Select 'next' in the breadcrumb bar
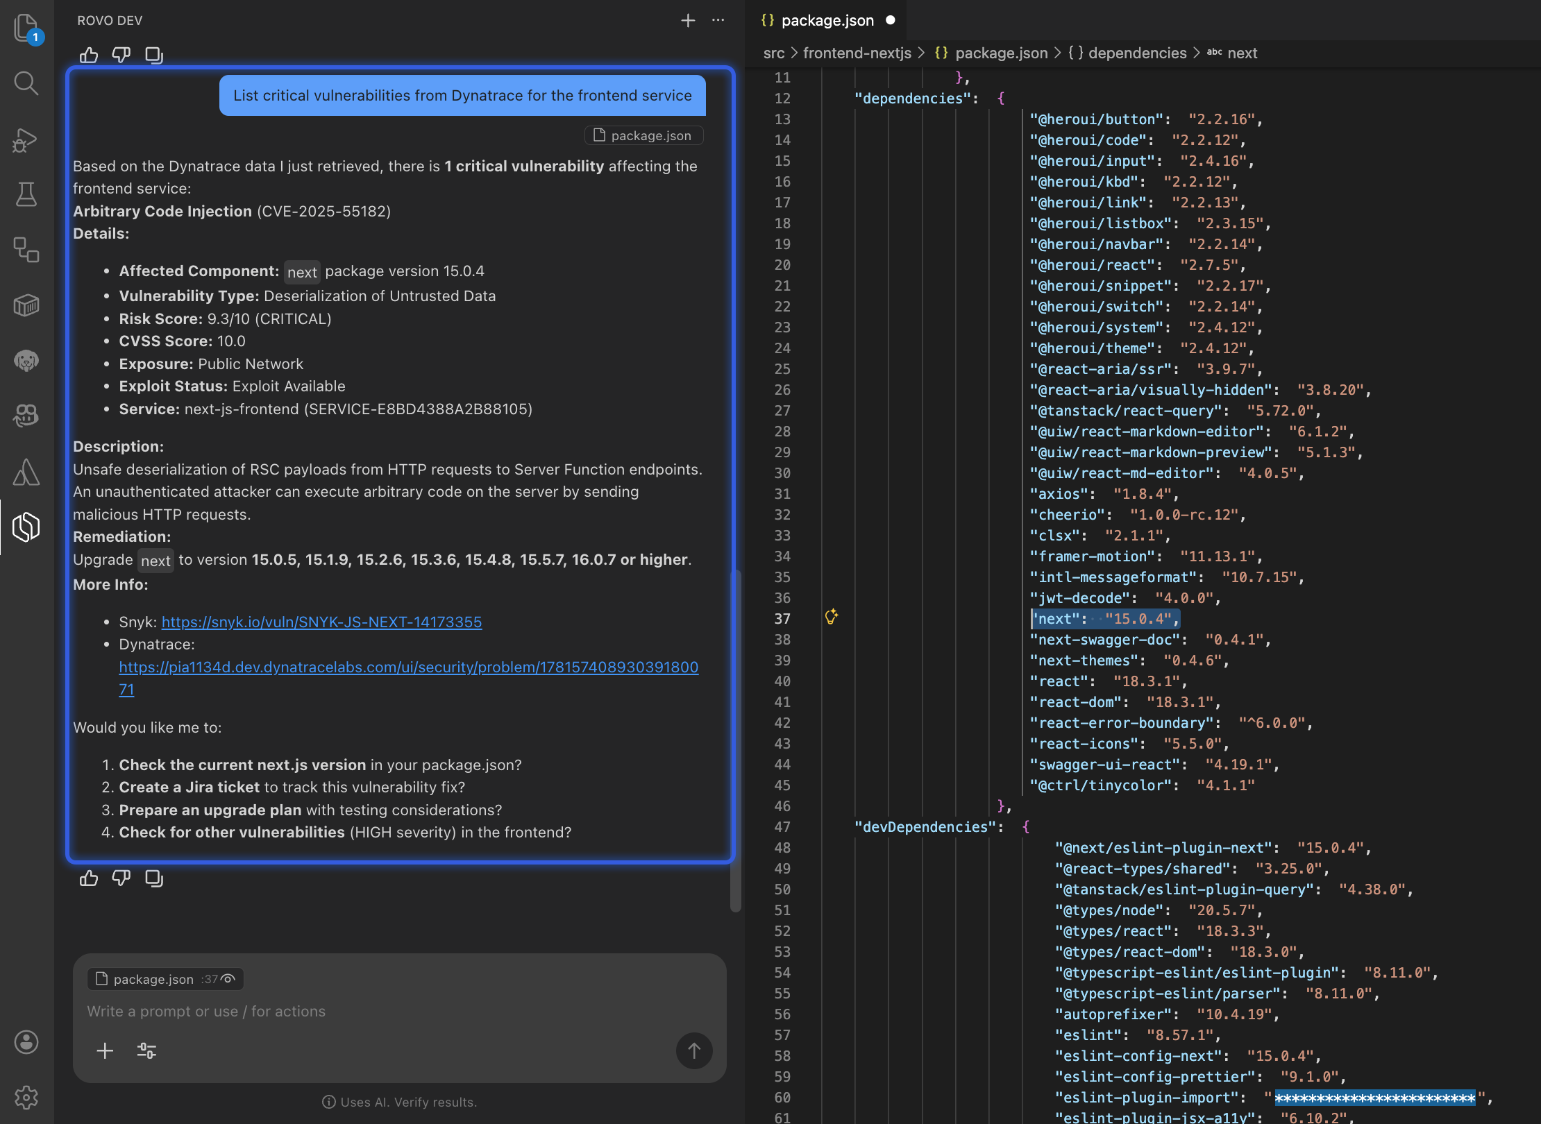This screenshot has height=1124, width=1541. tap(1243, 53)
